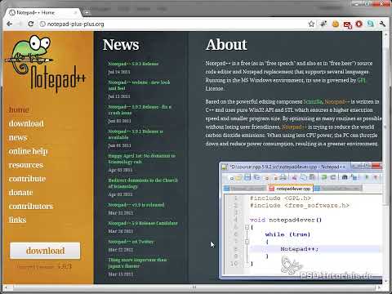Image resolution: width=392 pixels, height=294 pixels.
Task: Click the notepad-plus-plus.org address bar
Action: click(x=174, y=24)
